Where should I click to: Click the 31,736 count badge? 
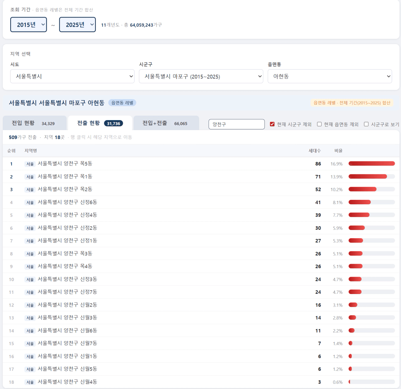tap(113, 124)
